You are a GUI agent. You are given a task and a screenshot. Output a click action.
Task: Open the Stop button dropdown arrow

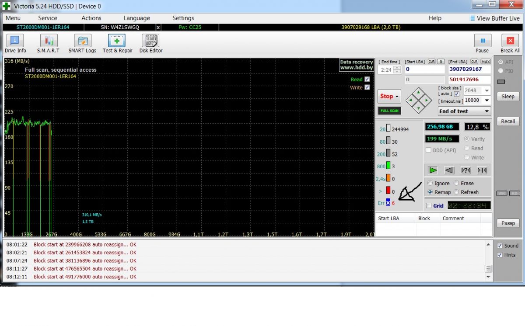point(397,97)
